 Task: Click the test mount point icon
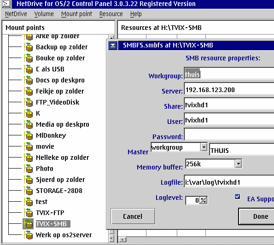tap(29, 202)
